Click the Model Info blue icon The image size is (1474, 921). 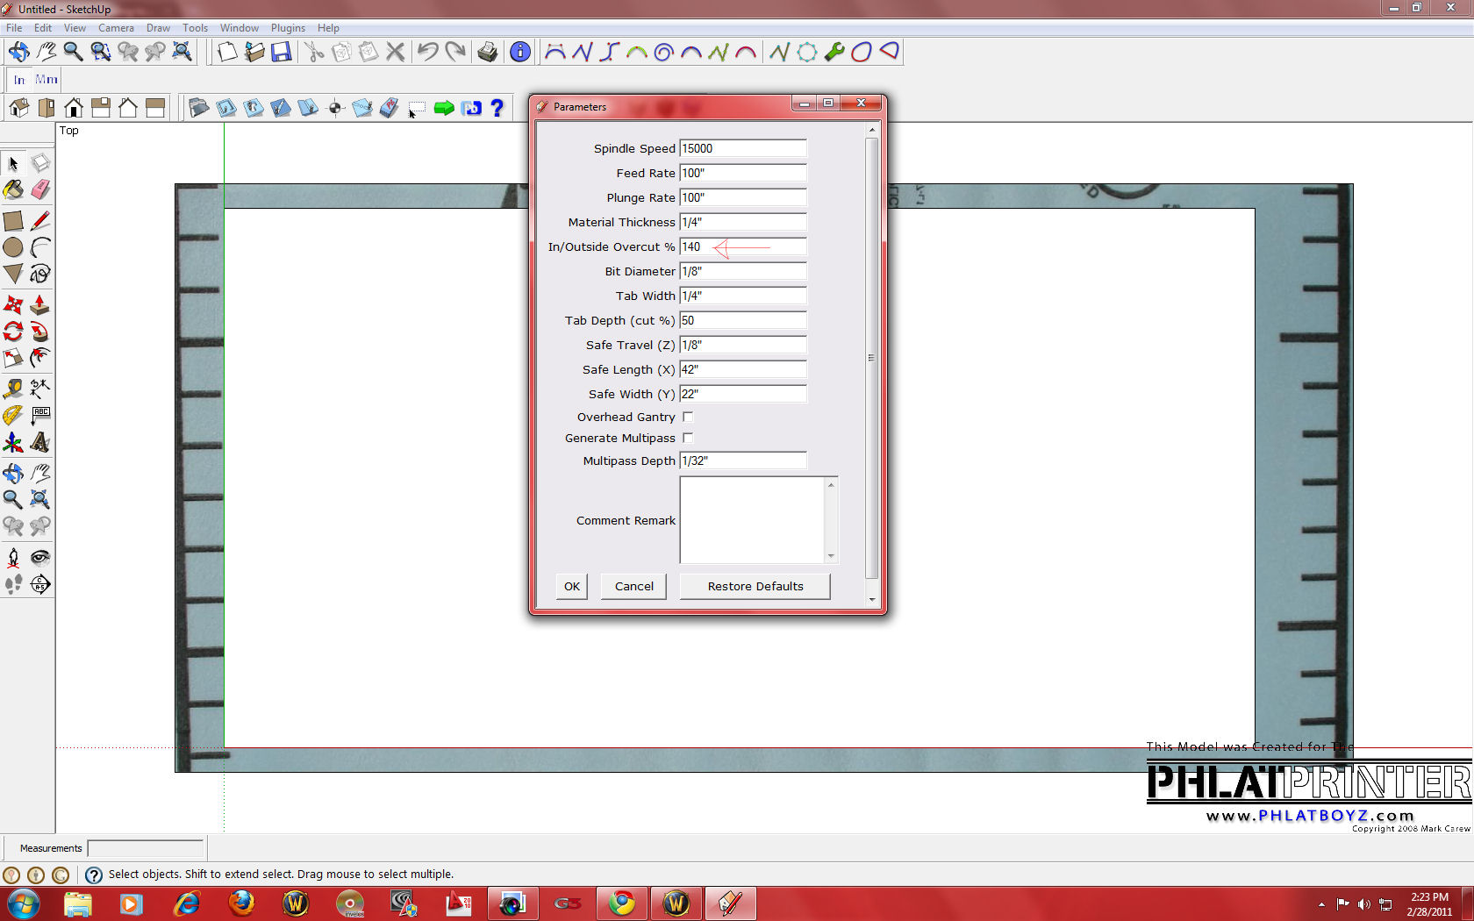coord(520,52)
